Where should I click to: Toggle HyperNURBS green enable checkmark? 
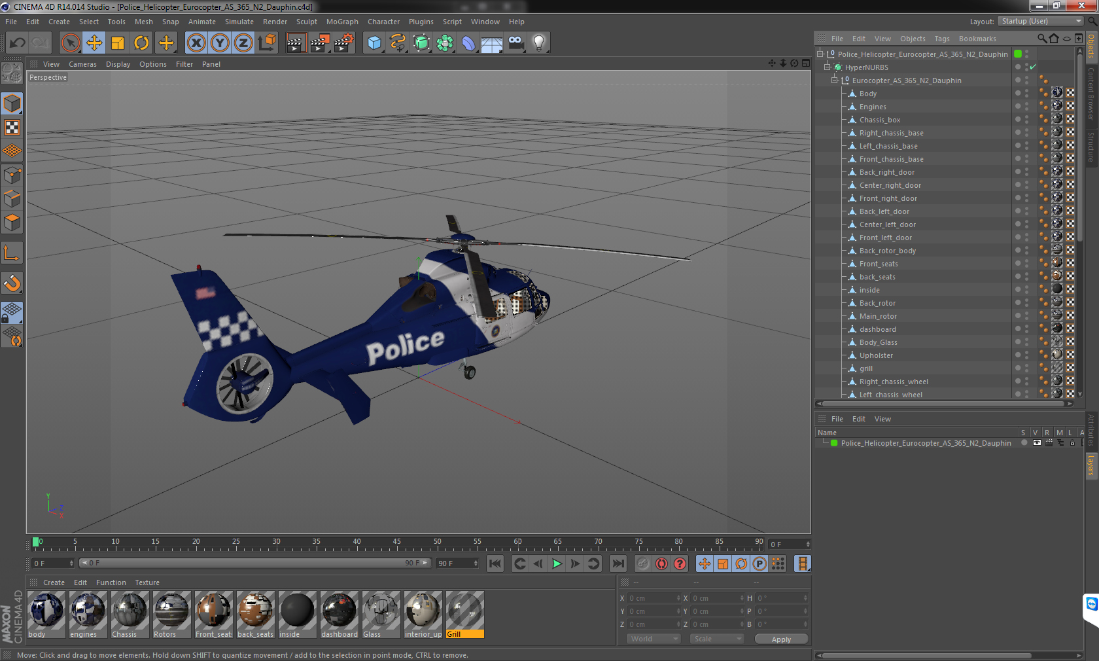coord(1033,67)
